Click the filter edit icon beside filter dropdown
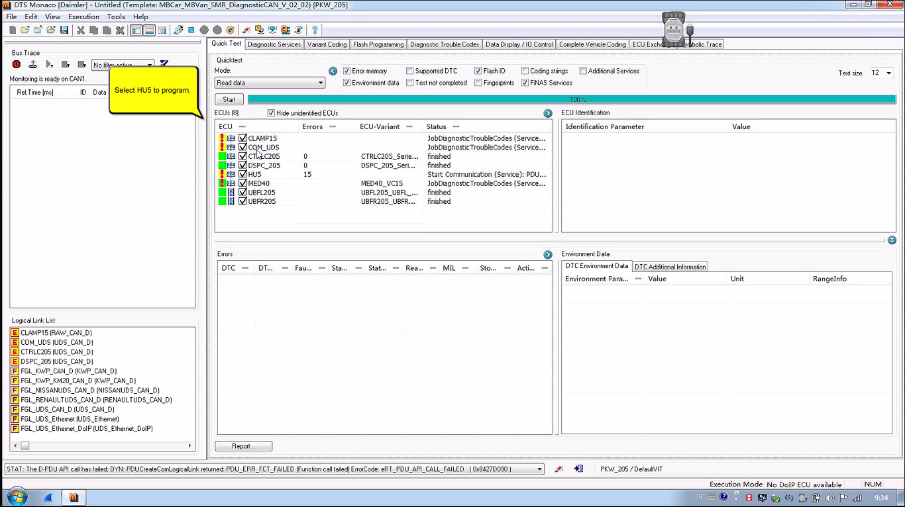This screenshot has width=905, height=507. click(164, 64)
